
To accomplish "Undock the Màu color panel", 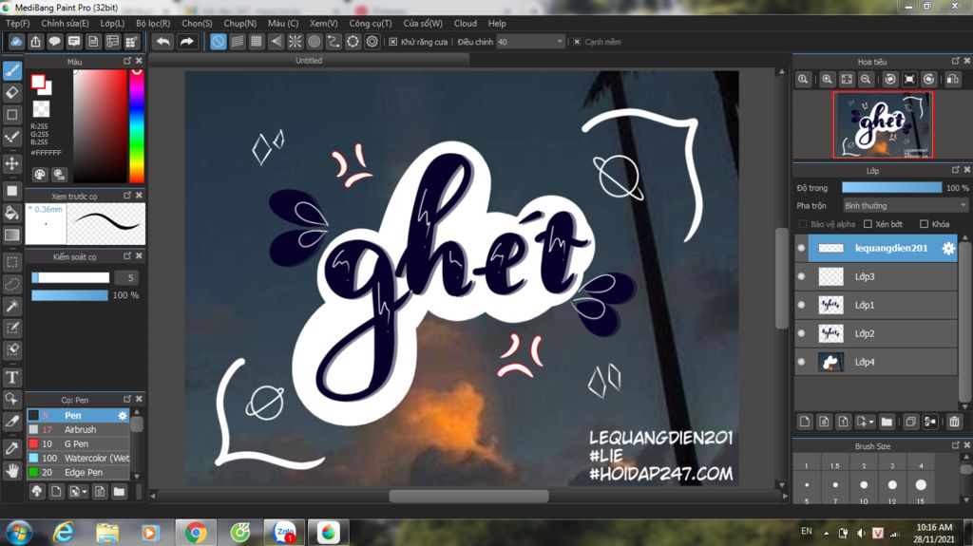I will [127, 61].
